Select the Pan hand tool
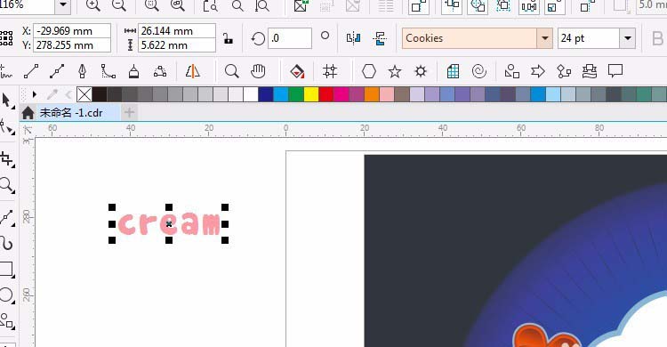This screenshot has width=667, height=347. tap(258, 71)
